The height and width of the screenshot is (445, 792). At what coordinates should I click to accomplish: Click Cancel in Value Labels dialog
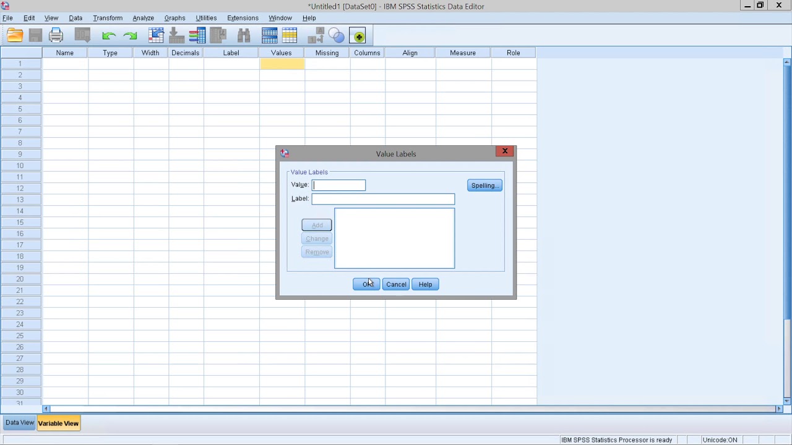tap(396, 284)
